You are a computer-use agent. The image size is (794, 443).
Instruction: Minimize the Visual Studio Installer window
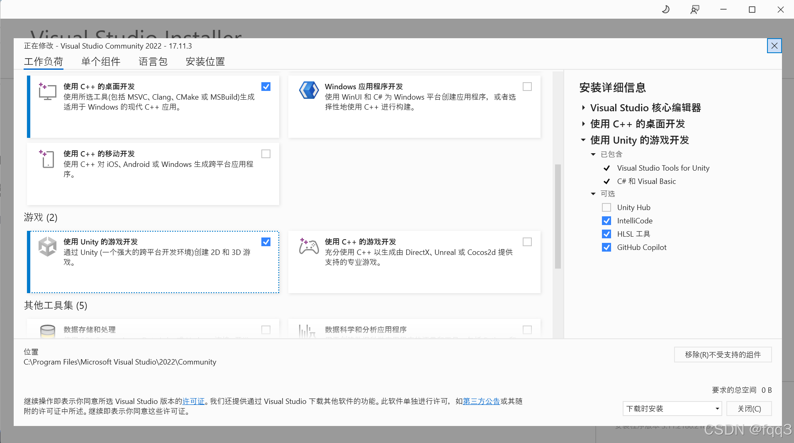723,9
